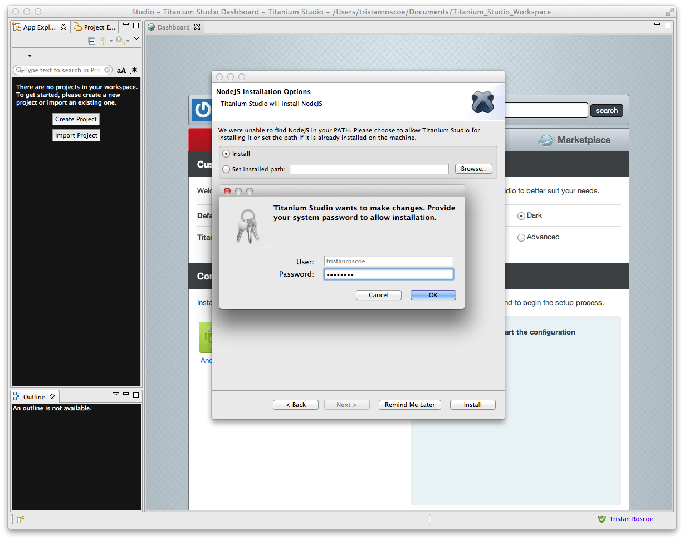
Task: Choose Set installed path radio option
Action: [226, 169]
